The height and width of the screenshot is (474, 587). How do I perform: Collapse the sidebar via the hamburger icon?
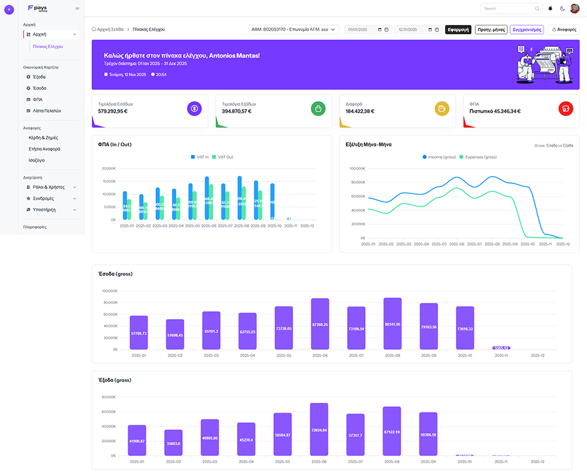[76, 9]
